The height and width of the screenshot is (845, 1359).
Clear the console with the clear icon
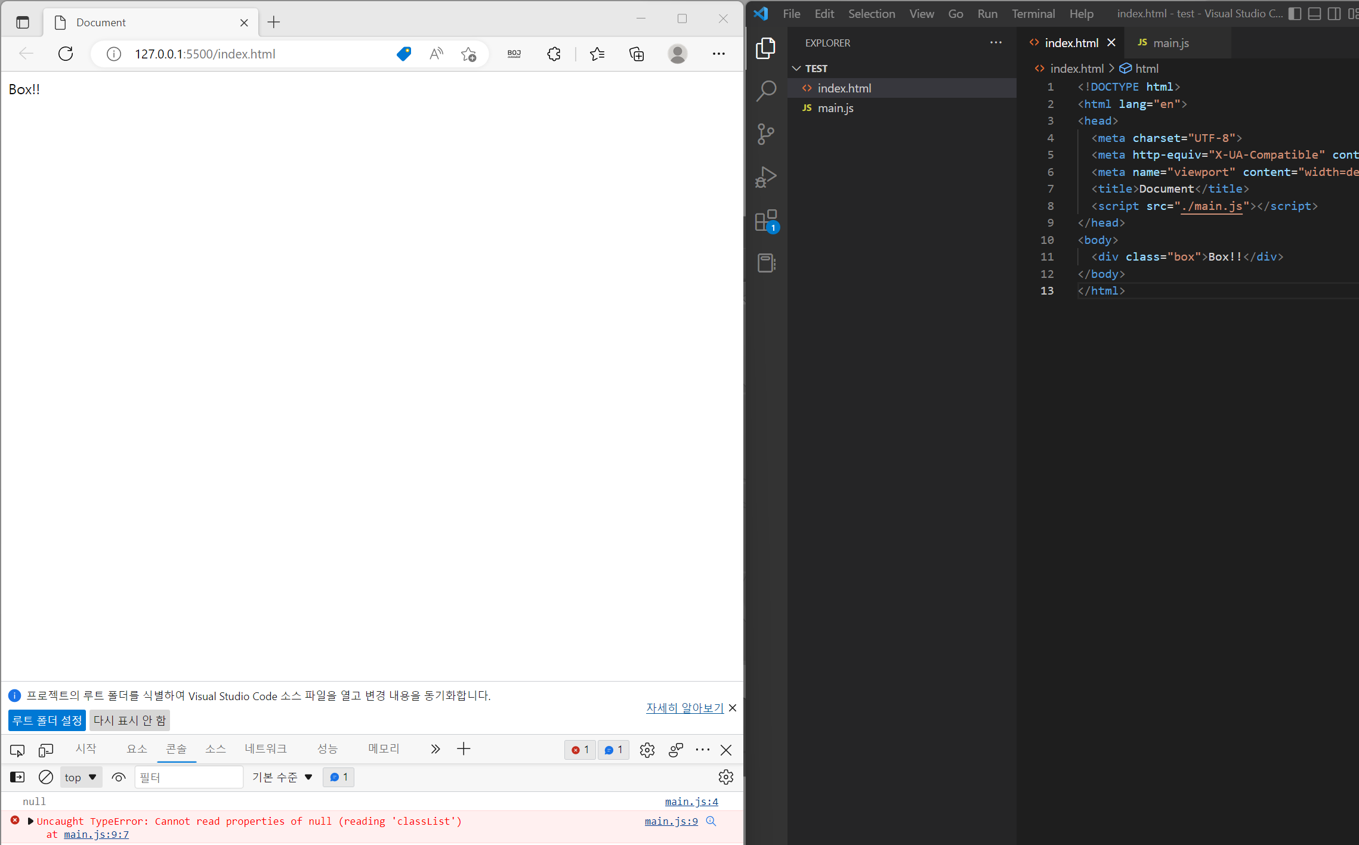coord(46,777)
